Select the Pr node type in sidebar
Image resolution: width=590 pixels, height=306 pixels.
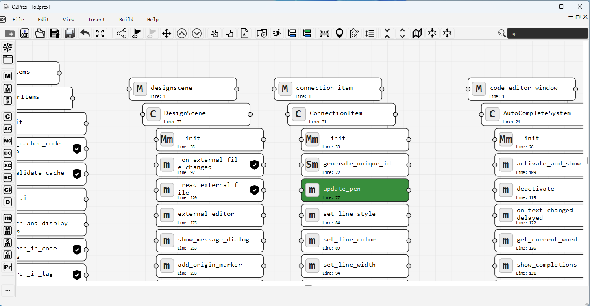[8, 267]
